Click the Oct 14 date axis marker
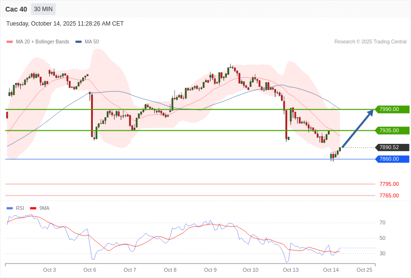 point(331,270)
